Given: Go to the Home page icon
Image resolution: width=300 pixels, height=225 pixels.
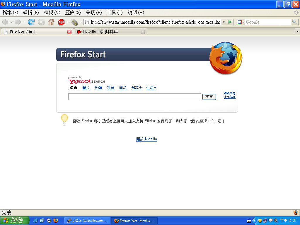Looking at the screenshot, I should pyautogui.click(x=51, y=22).
